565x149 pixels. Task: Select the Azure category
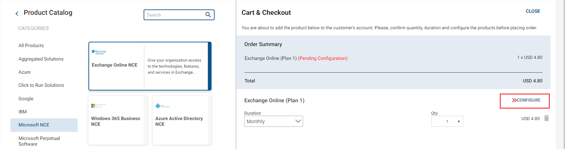point(25,72)
